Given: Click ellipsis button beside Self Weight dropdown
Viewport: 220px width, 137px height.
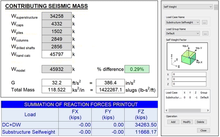Looking at the screenshot, I should pos(216,7).
